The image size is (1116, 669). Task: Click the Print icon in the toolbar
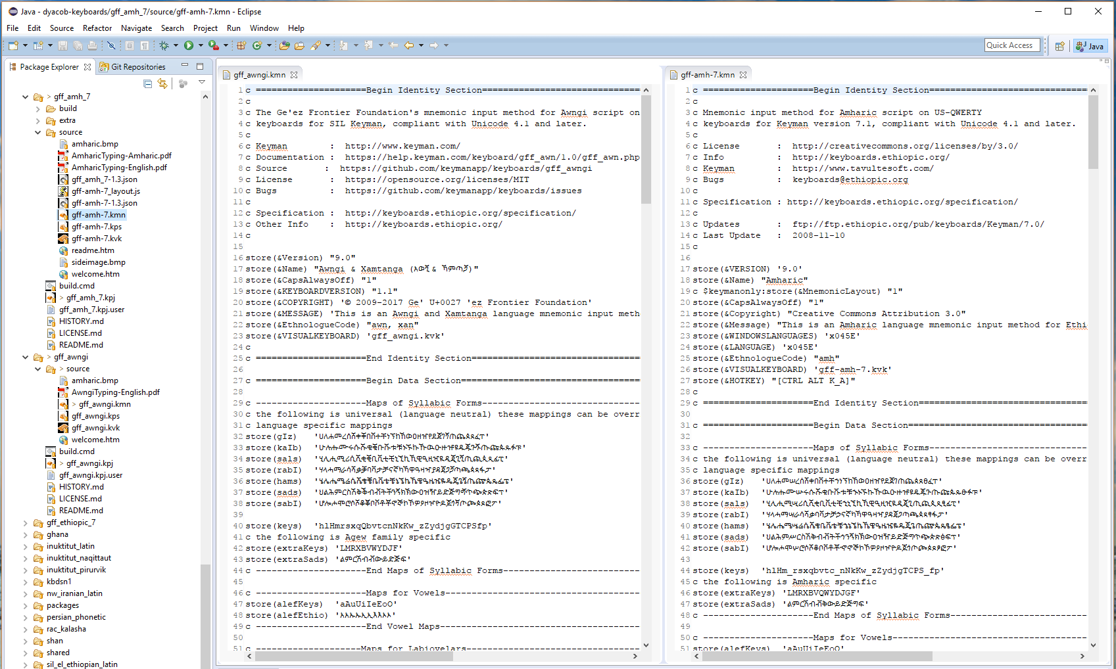(91, 45)
